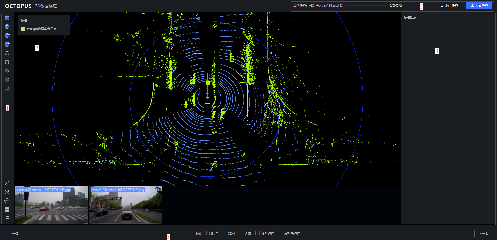
Task: Click the 1/60 frame counter
Action: pos(198,234)
